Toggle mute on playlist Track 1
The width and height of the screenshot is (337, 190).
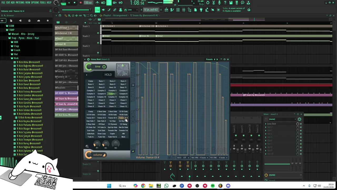tap(98, 33)
